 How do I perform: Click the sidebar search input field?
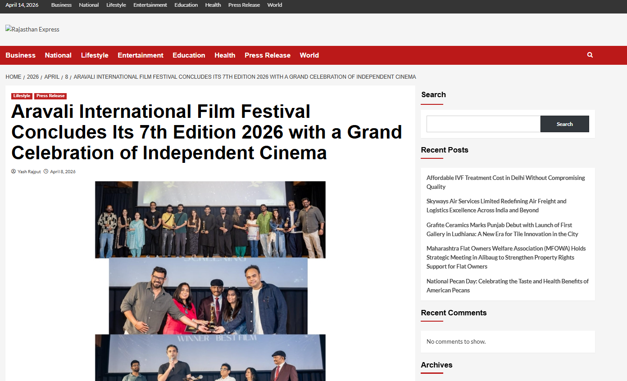click(483, 124)
